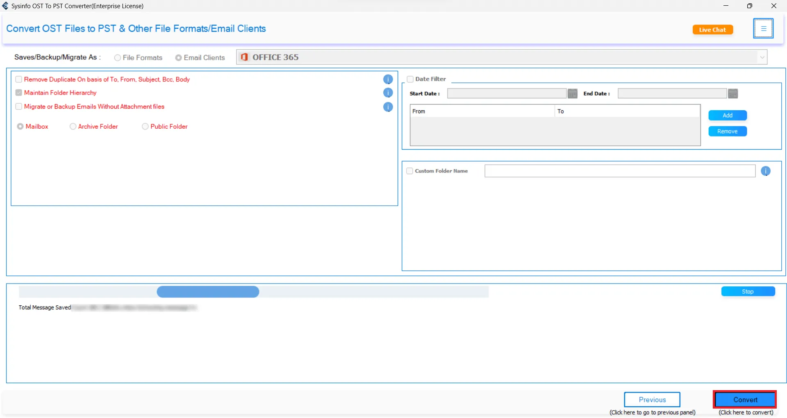This screenshot has width=787, height=418.
Task: Click info icon beside Custom Folder Name field
Action: 765,171
